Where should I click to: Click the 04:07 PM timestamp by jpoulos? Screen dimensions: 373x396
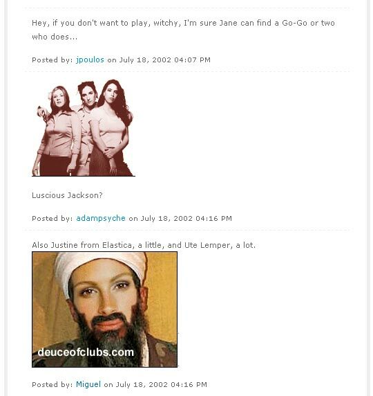[x=192, y=60]
